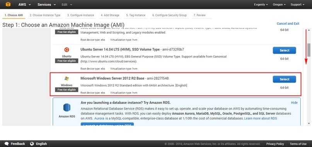
Task: Change language via the English globe button
Action: pyautogui.click(x=38, y=144)
